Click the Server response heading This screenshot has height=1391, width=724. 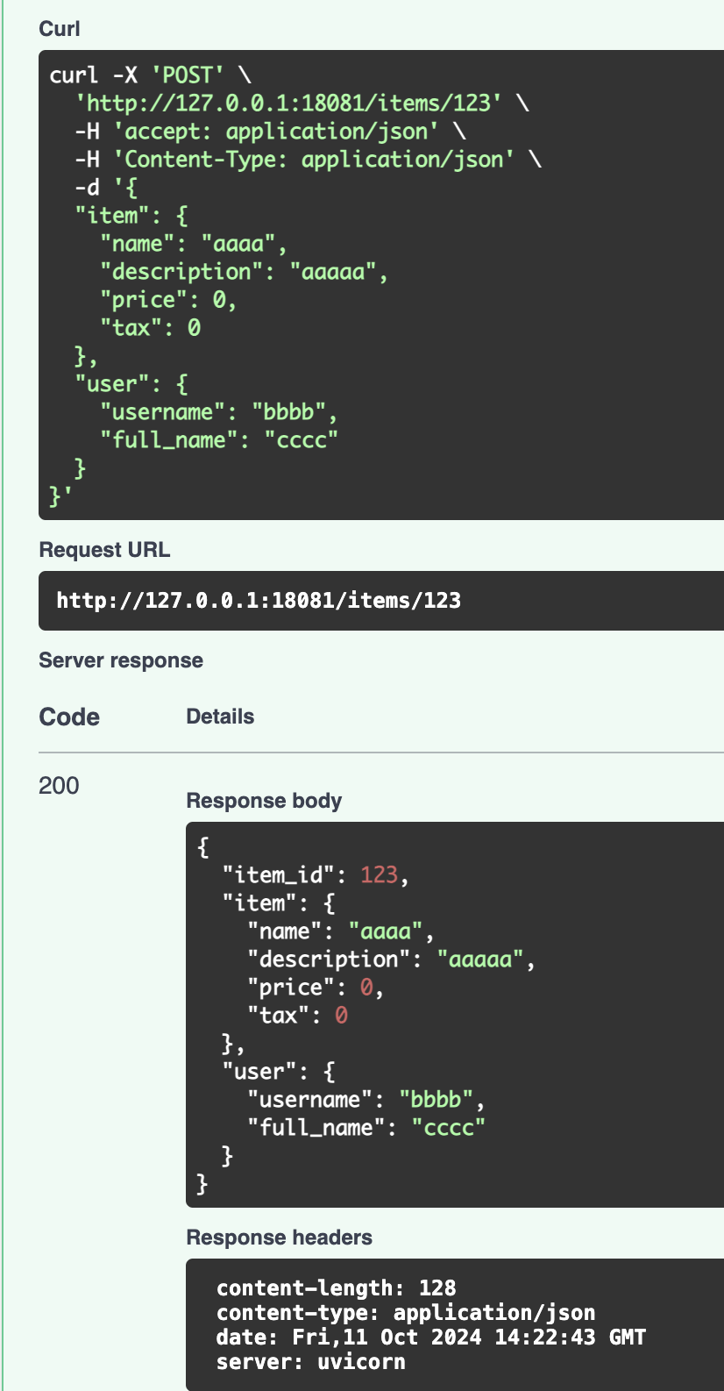[121, 660]
